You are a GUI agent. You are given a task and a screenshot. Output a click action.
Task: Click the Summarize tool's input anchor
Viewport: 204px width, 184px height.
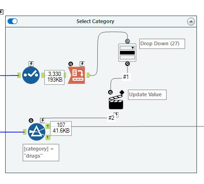[65, 75]
